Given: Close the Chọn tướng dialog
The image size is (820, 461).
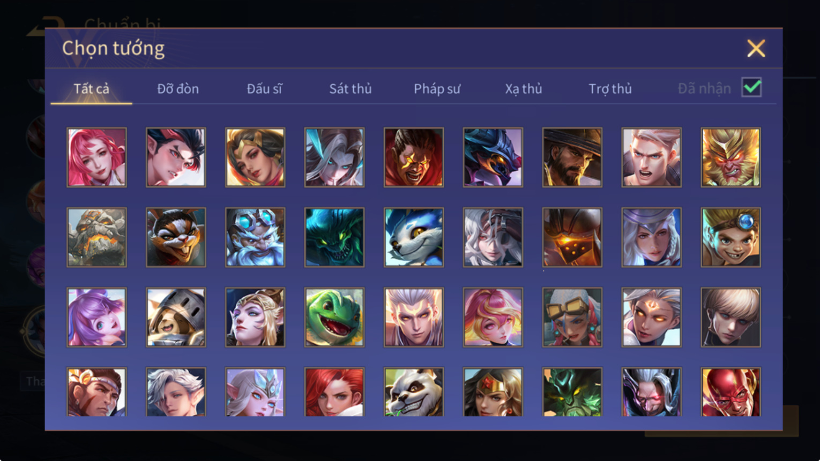Looking at the screenshot, I should pos(756,48).
